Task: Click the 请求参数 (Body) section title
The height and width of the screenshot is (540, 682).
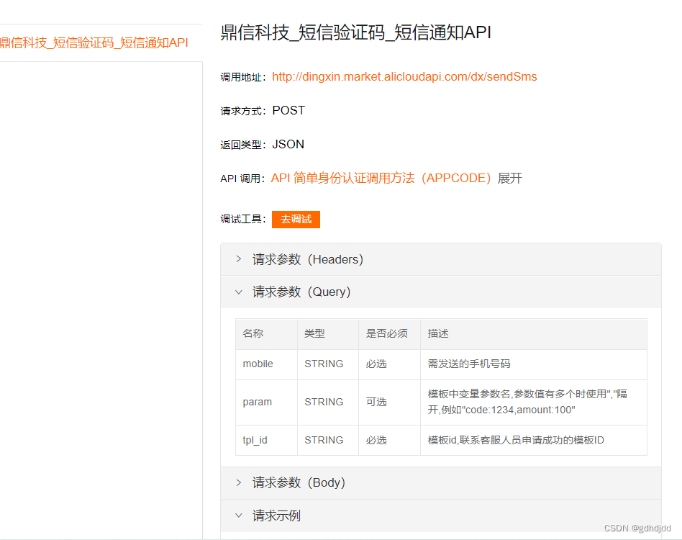Action: (x=299, y=482)
